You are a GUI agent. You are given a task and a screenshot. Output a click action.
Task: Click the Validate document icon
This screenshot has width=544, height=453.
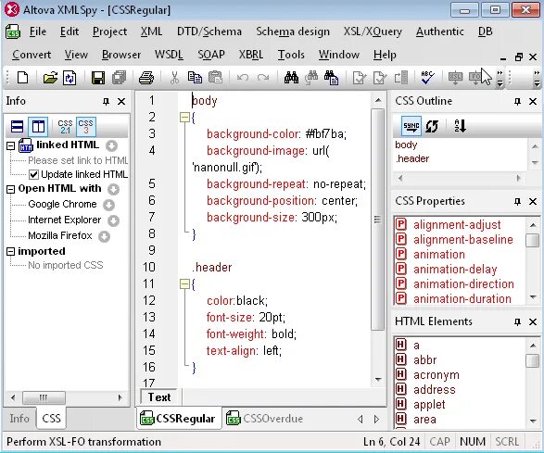pos(380,77)
